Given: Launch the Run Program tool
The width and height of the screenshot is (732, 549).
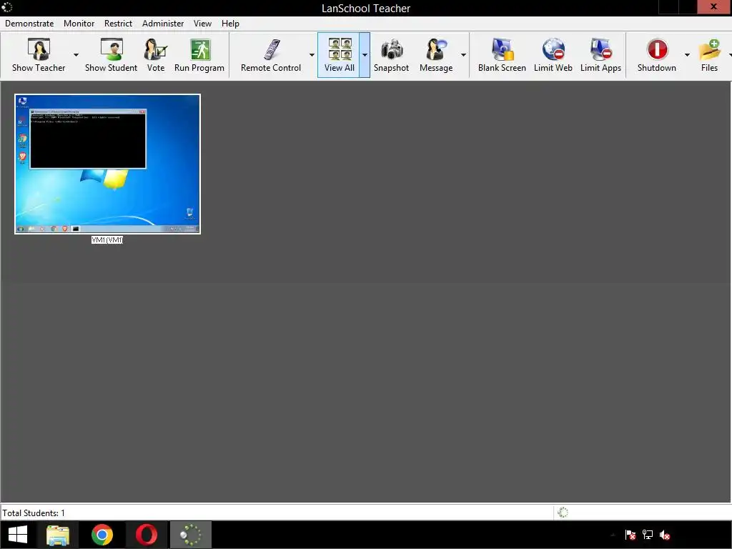Looking at the screenshot, I should click(199, 55).
